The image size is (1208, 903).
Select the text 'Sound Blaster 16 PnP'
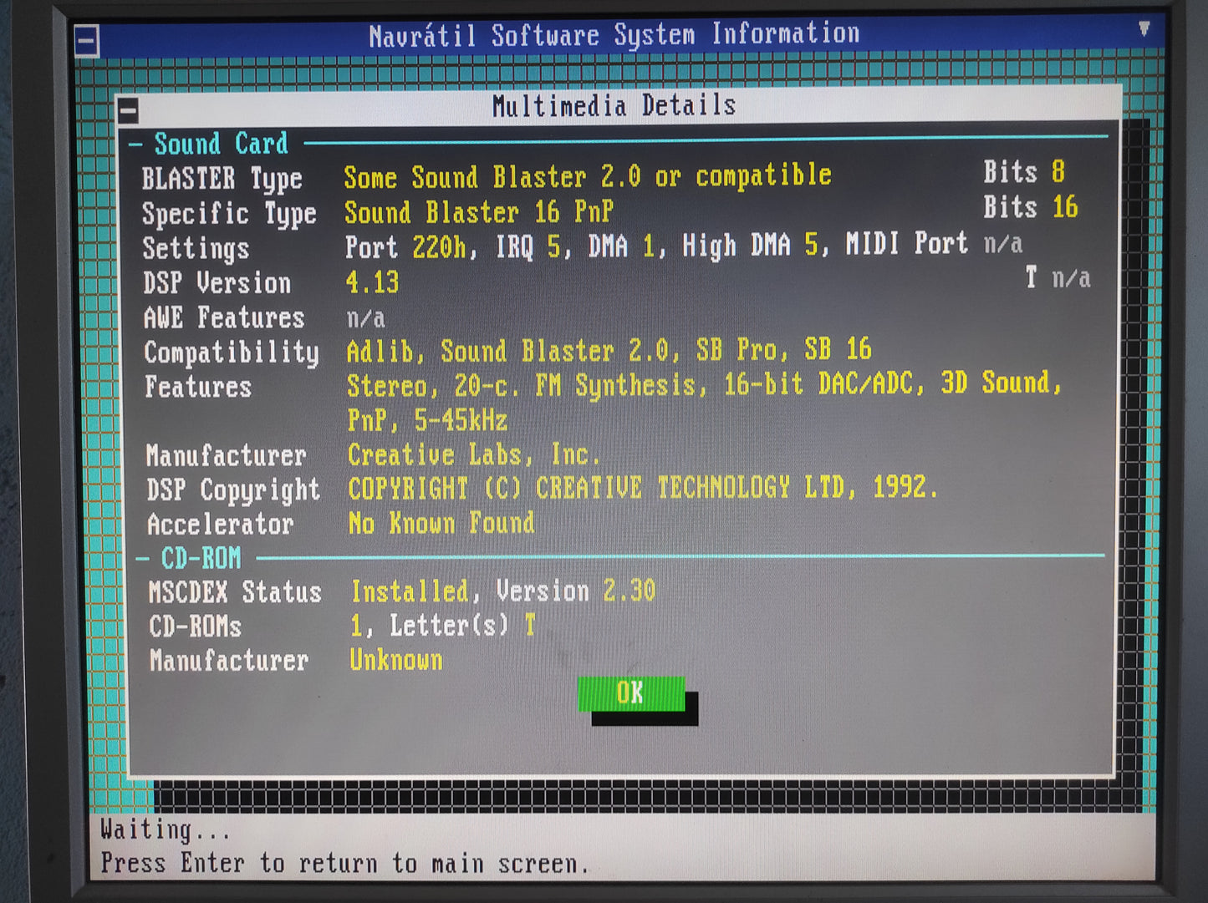(479, 212)
